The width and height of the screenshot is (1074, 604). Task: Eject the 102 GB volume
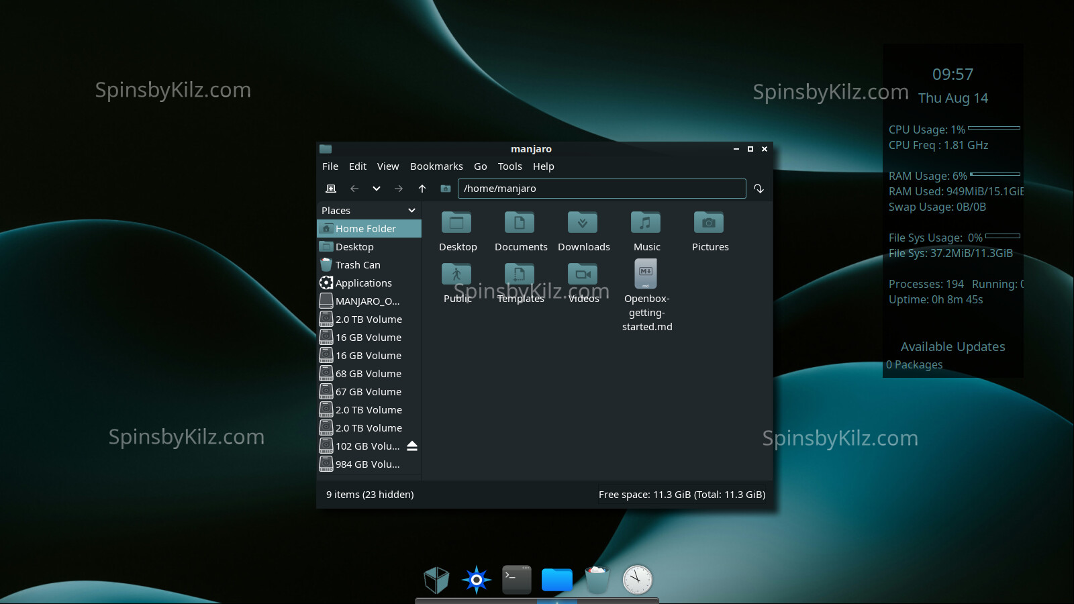coord(412,446)
